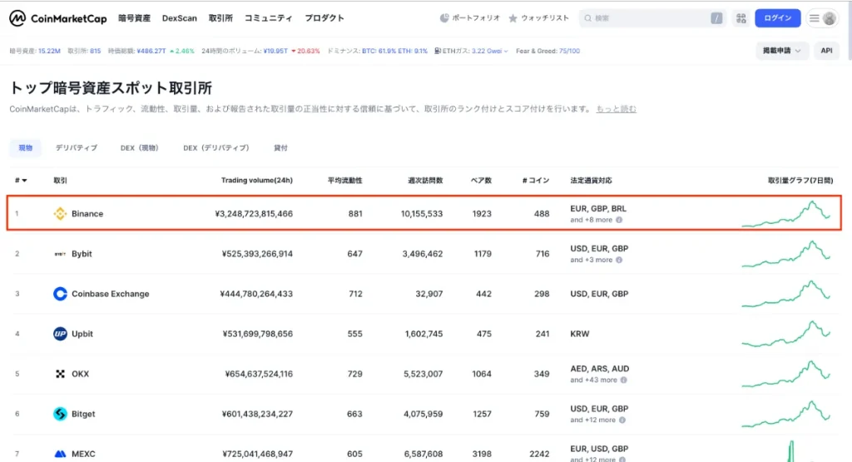Click the ETH gas pump icon
This screenshot has width=852, height=462.
tap(438, 51)
